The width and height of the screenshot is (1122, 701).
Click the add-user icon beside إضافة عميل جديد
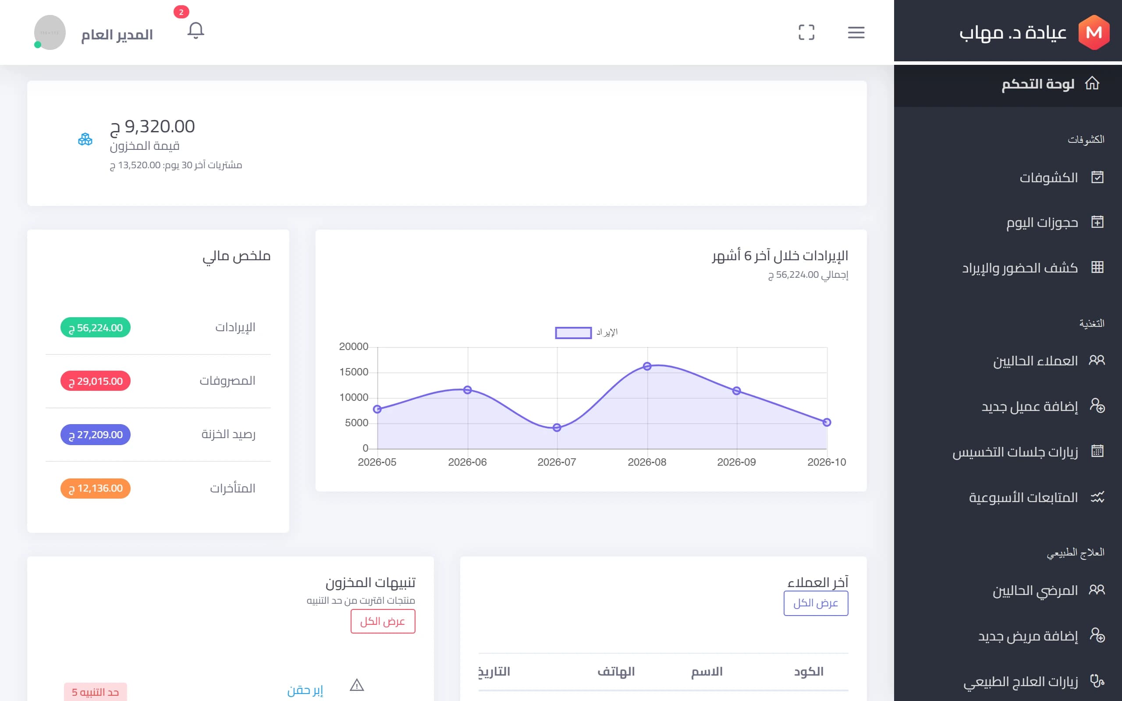click(1097, 405)
